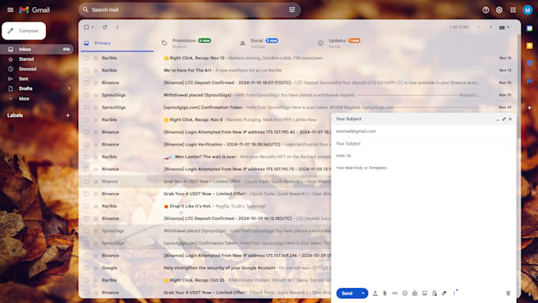The image size is (538, 303).
Task: Open the Support help icon
Action: pyautogui.click(x=486, y=10)
